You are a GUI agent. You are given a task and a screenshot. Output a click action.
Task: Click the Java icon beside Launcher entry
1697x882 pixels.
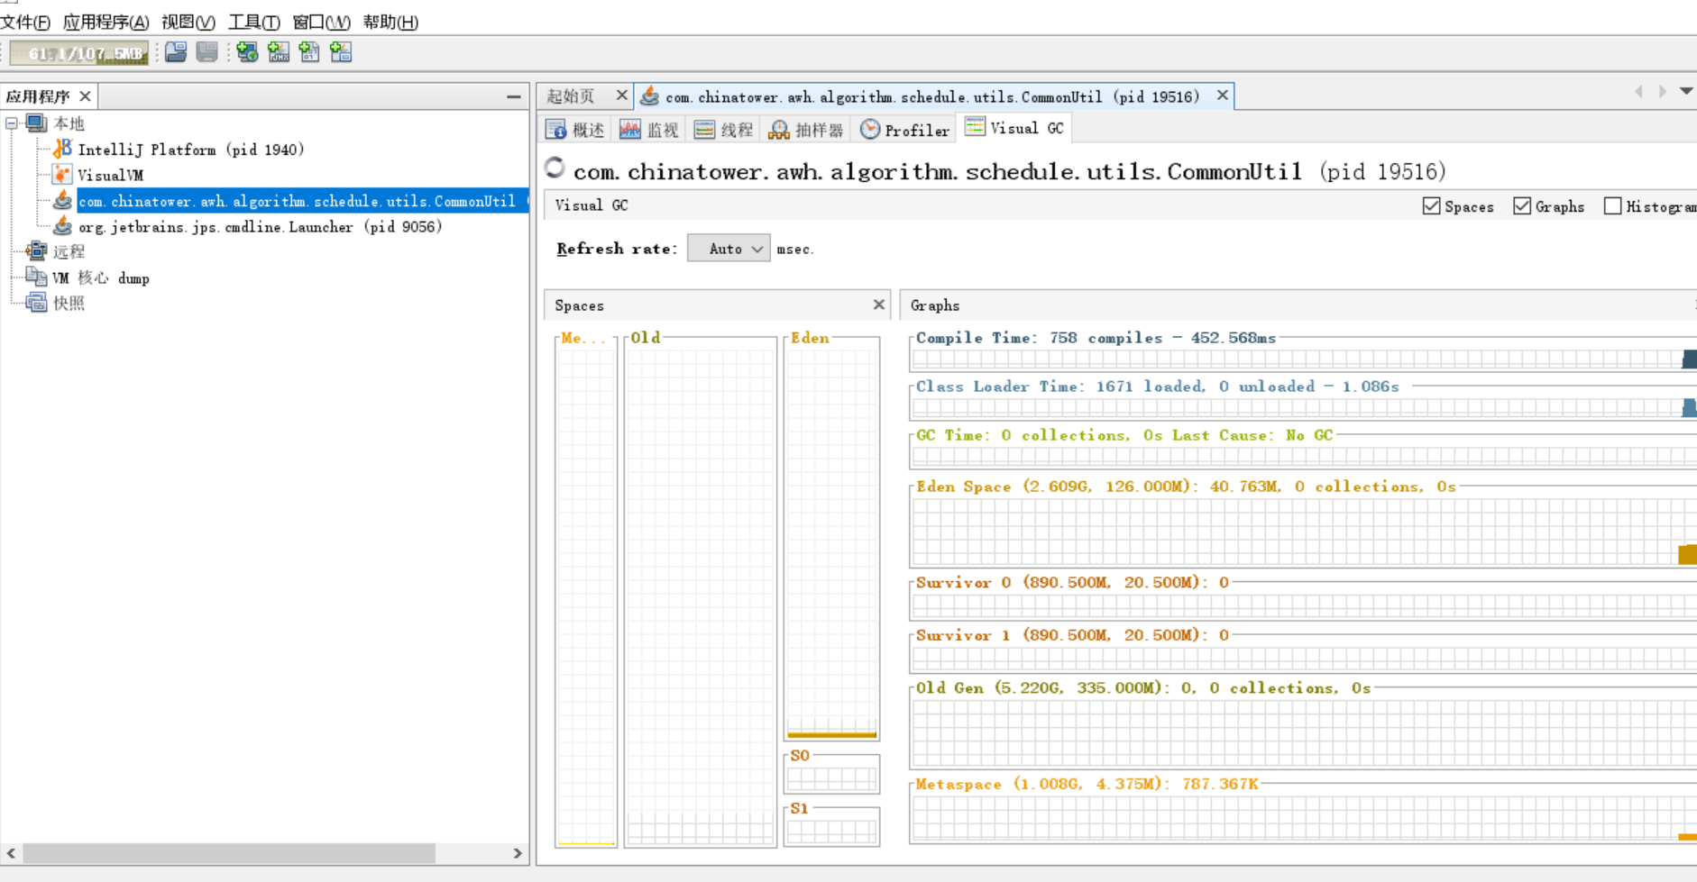[x=62, y=226]
